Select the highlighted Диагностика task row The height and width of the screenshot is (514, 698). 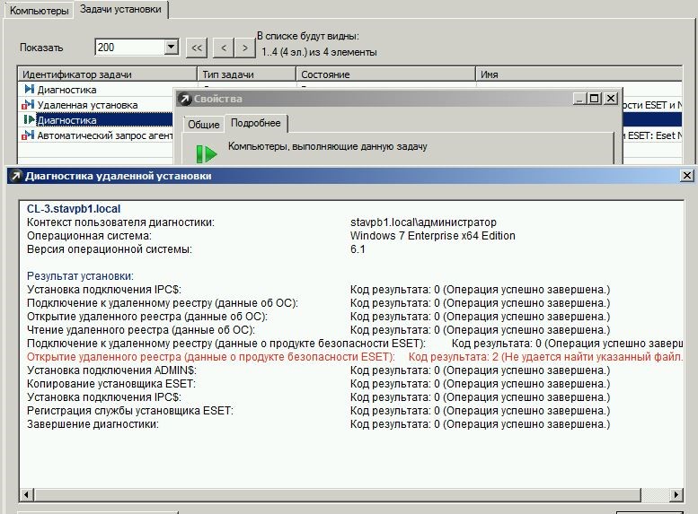pyautogui.click(x=96, y=120)
